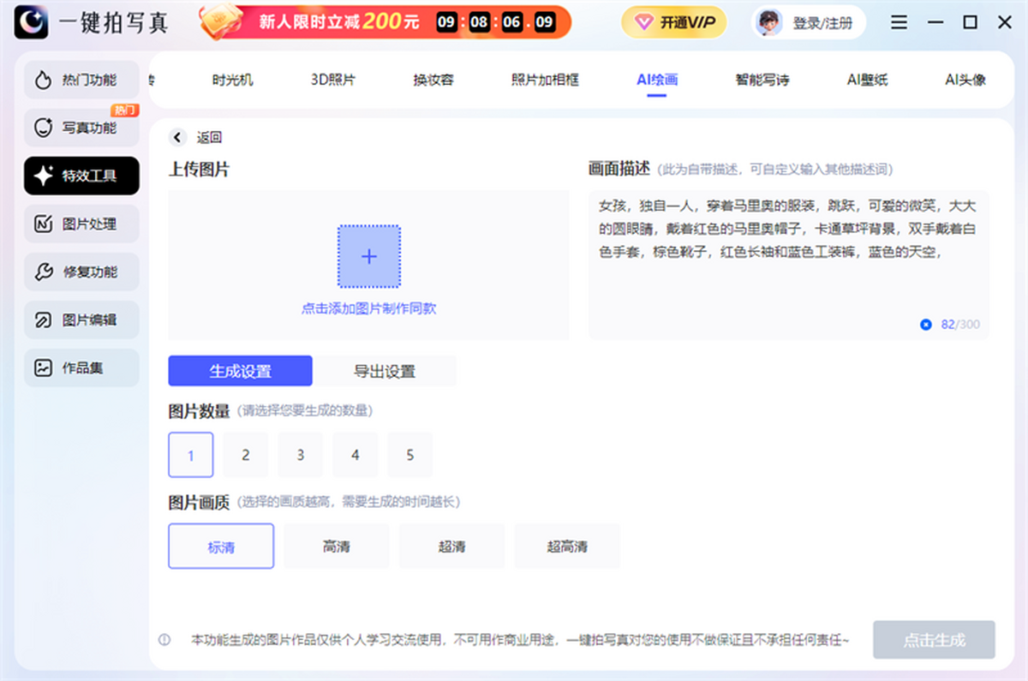Choose 超高清 image quality option
The height and width of the screenshot is (681, 1028).
567,547
